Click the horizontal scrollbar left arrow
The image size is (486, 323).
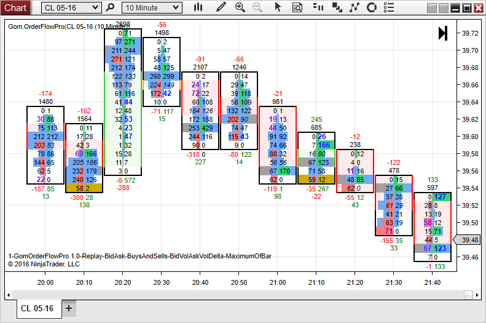[x=9, y=295]
